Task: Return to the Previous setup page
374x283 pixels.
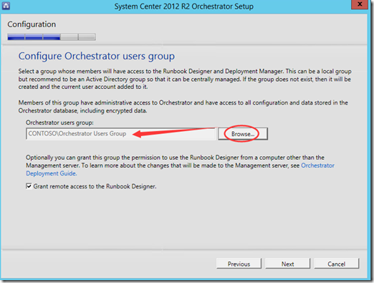Action: (x=239, y=264)
